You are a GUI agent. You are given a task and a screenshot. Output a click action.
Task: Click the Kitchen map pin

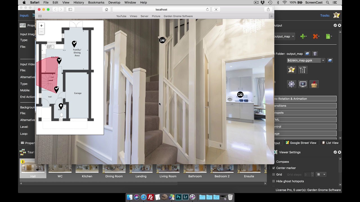click(59, 61)
